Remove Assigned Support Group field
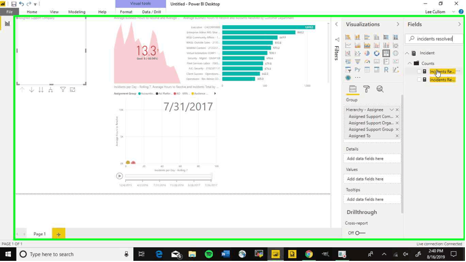This screenshot has height=262, width=466. coord(397,130)
